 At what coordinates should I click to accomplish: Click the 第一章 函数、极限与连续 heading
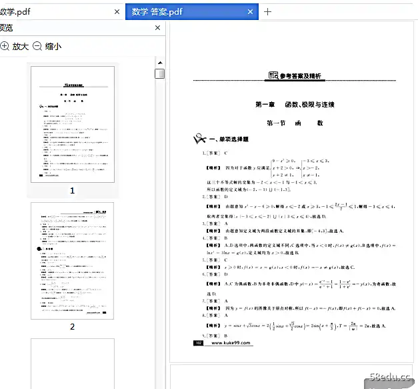click(x=295, y=104)
